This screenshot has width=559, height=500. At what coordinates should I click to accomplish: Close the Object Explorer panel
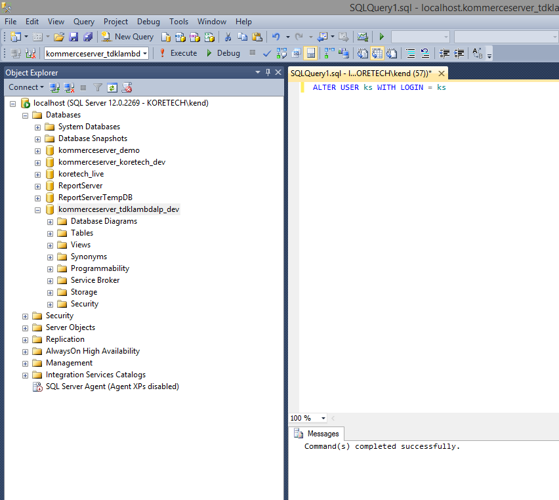click(x=278, y=72)
